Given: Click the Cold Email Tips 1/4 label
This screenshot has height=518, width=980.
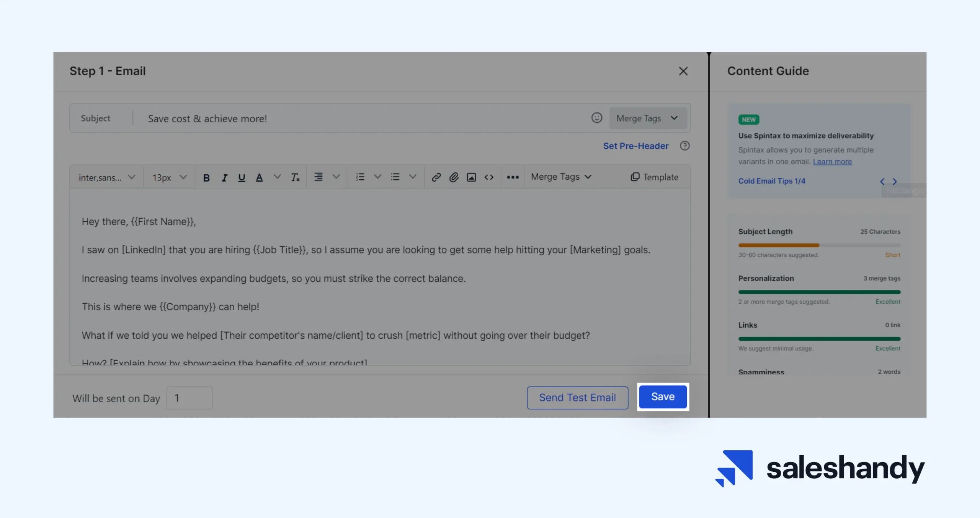Looking at the screenshot, I should tap(771, 181).
